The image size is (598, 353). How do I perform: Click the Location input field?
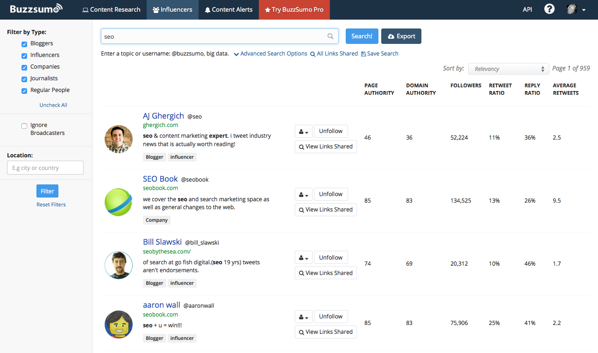coord(45,168)
